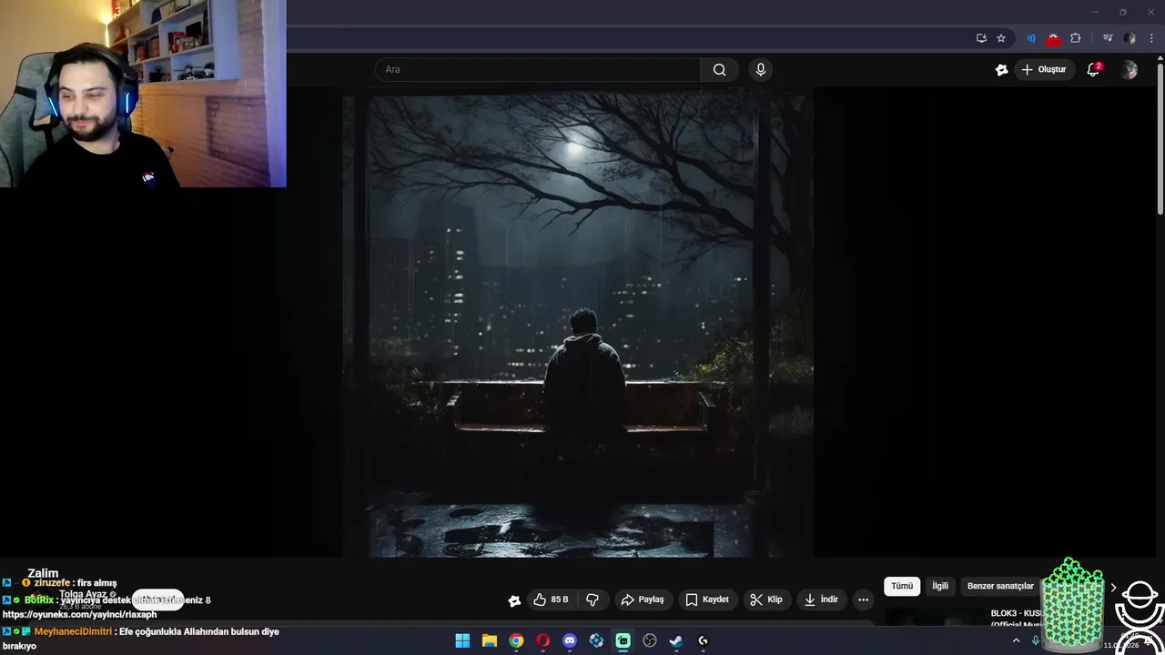1165x655 pixels.
Task: Open Steam from the taskbar
Action: [675, 640]
